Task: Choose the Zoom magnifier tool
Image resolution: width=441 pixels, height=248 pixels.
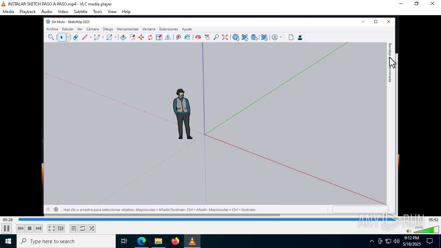Action: (216, 37)
